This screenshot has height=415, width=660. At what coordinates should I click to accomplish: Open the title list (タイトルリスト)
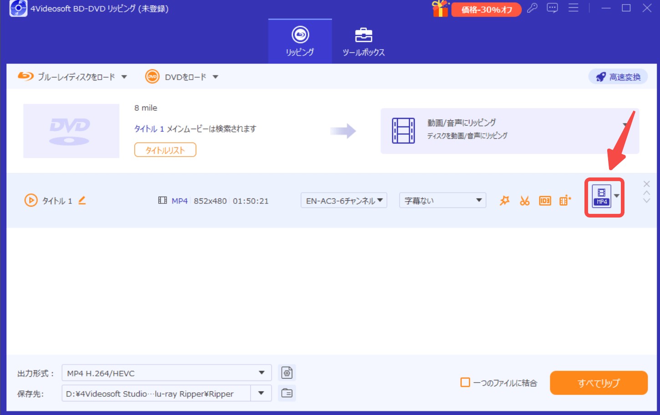pyautogui.click(x=165, y=150)
